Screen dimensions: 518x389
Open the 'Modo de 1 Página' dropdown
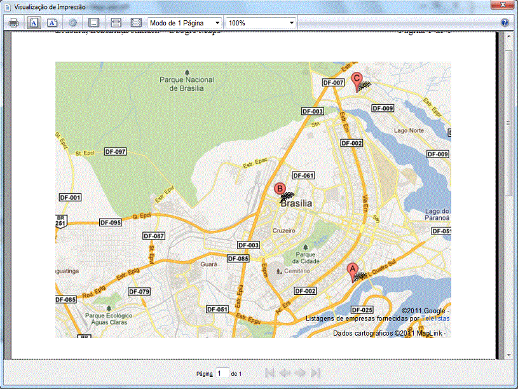click(185, 23)
